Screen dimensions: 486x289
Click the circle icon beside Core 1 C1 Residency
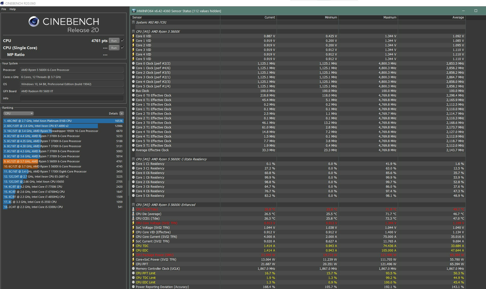click(x=133, y=164)
